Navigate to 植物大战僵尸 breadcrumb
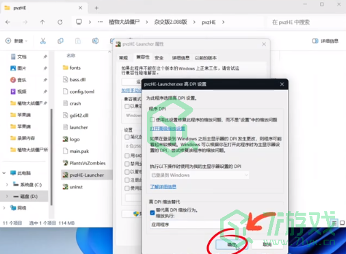 click(x=124, y=22)
